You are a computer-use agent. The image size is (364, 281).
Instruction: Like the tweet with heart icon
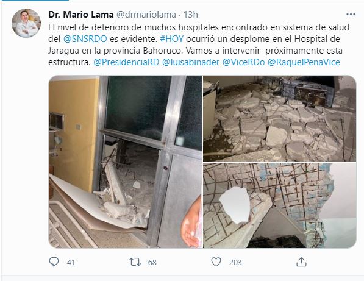click(216, 262)
